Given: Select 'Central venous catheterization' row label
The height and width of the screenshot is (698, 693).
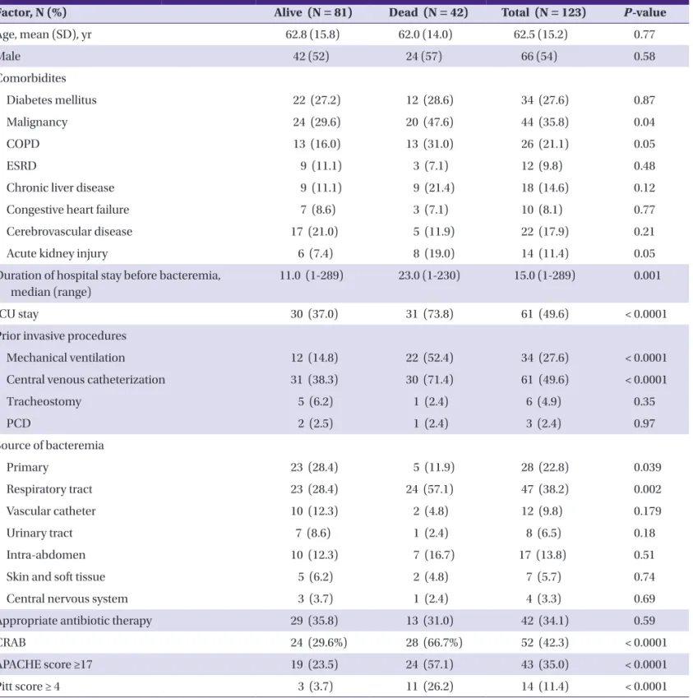Looking at the screenshot, I should (85, 379).
